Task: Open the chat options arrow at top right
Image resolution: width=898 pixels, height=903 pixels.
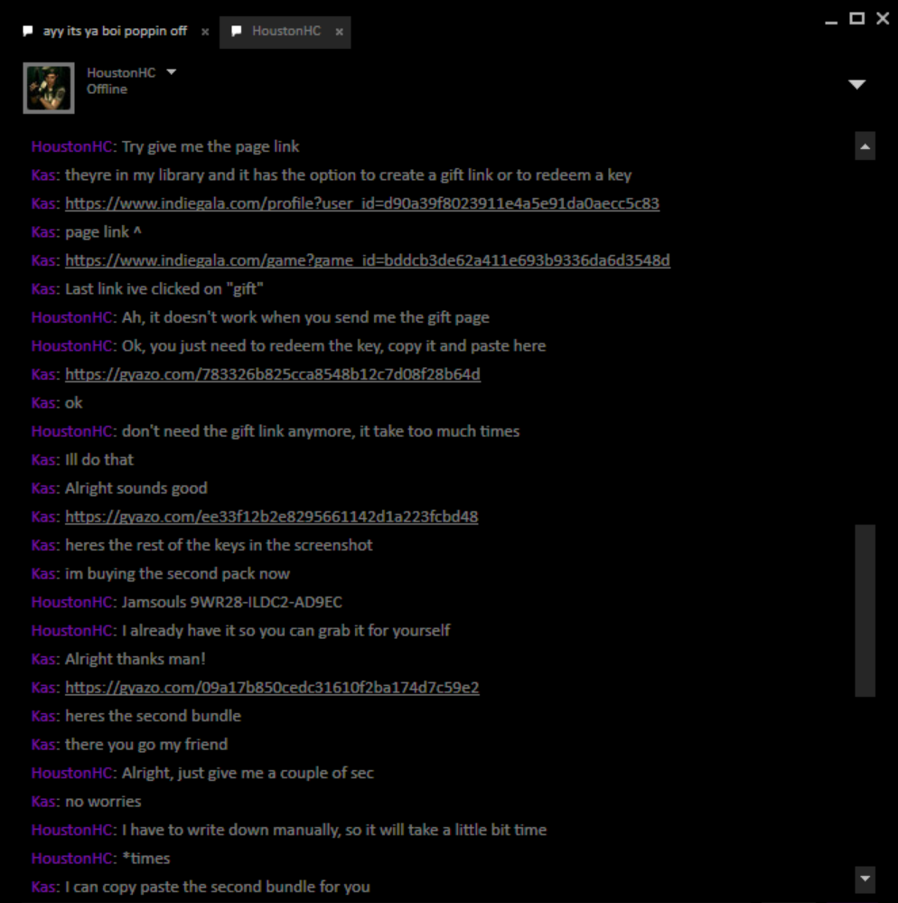Action: [x=857, y=85]
